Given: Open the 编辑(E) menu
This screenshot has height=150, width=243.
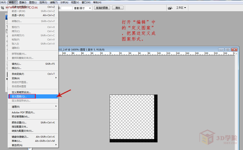Looking at the screenshot, I should click(13, 3).
